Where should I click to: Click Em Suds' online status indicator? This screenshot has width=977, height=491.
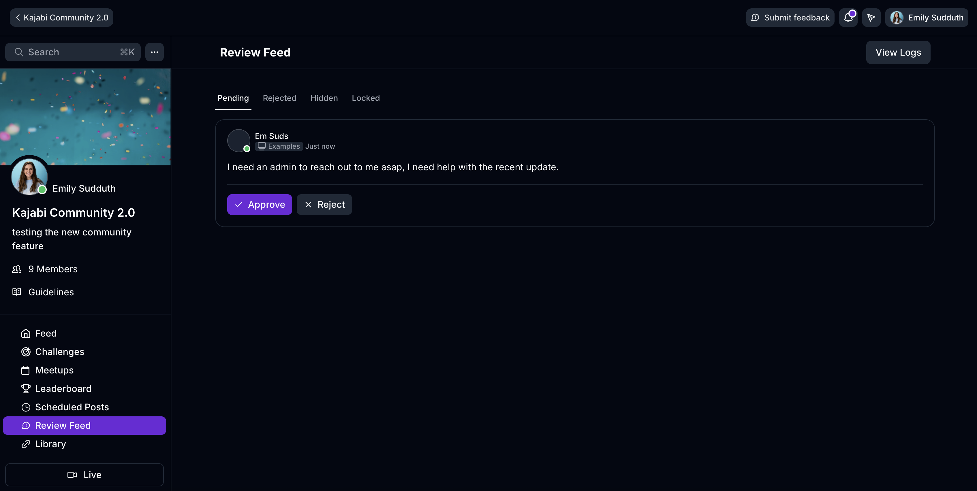pyautogui.click(x=247, y=149)
